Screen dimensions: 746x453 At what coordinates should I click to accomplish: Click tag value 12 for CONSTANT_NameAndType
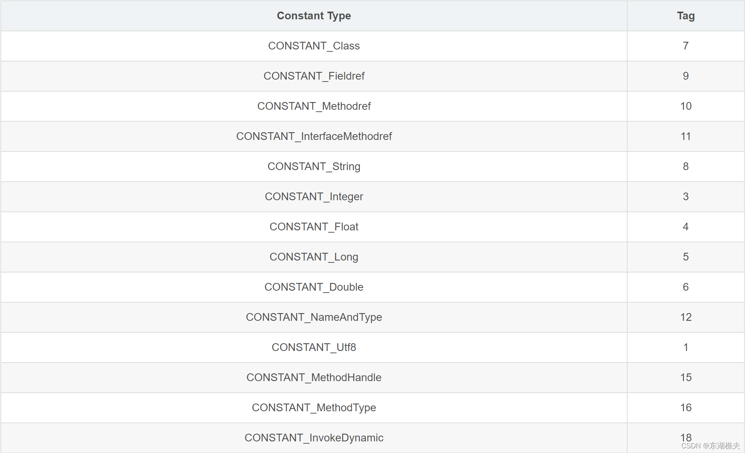click(x=686, y=317)
